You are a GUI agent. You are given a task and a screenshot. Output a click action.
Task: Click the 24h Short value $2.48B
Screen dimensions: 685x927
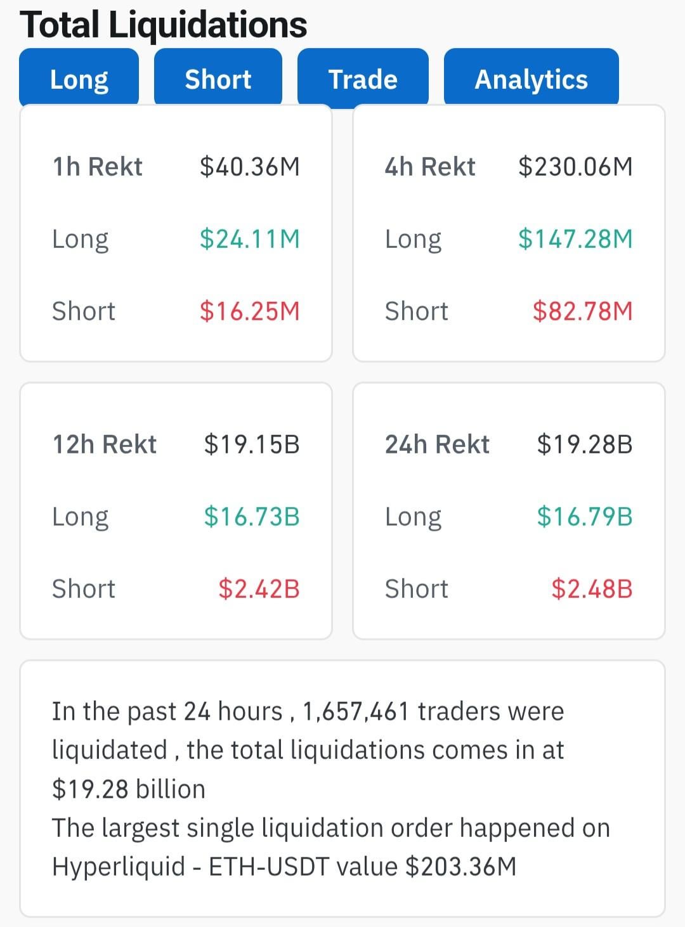[592, 589]
